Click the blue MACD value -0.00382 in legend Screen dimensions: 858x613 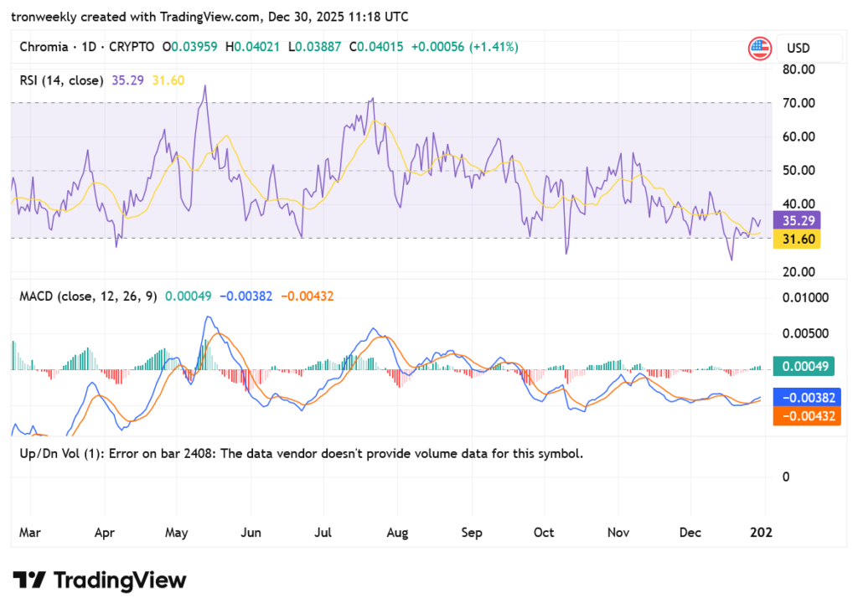246,296
